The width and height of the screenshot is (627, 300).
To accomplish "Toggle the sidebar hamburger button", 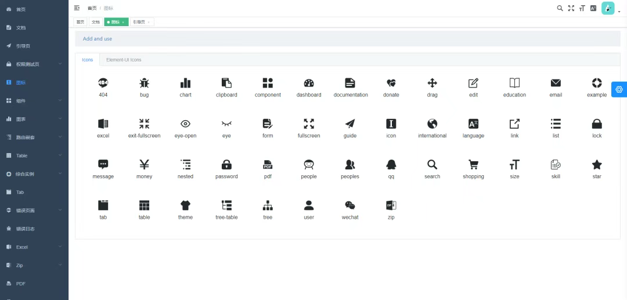I will pyautogui.click(x=77, y=8).
